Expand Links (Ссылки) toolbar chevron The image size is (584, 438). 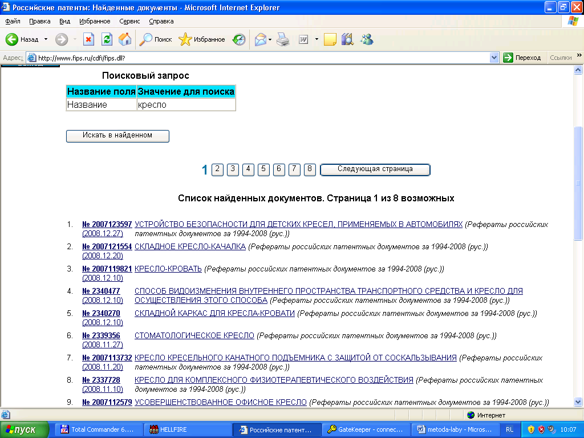pos(579,55)
